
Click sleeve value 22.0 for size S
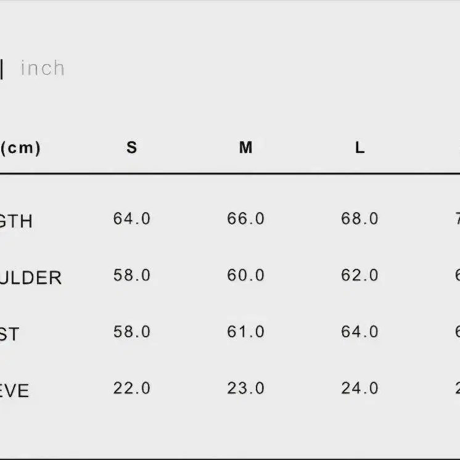(x=132, y=388)
